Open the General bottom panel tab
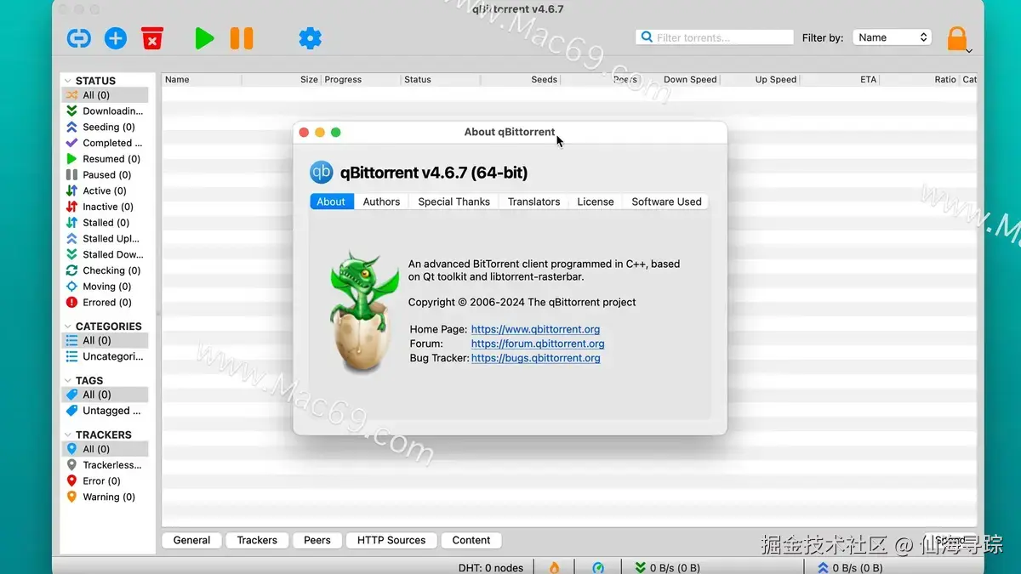 coord(191,540)
